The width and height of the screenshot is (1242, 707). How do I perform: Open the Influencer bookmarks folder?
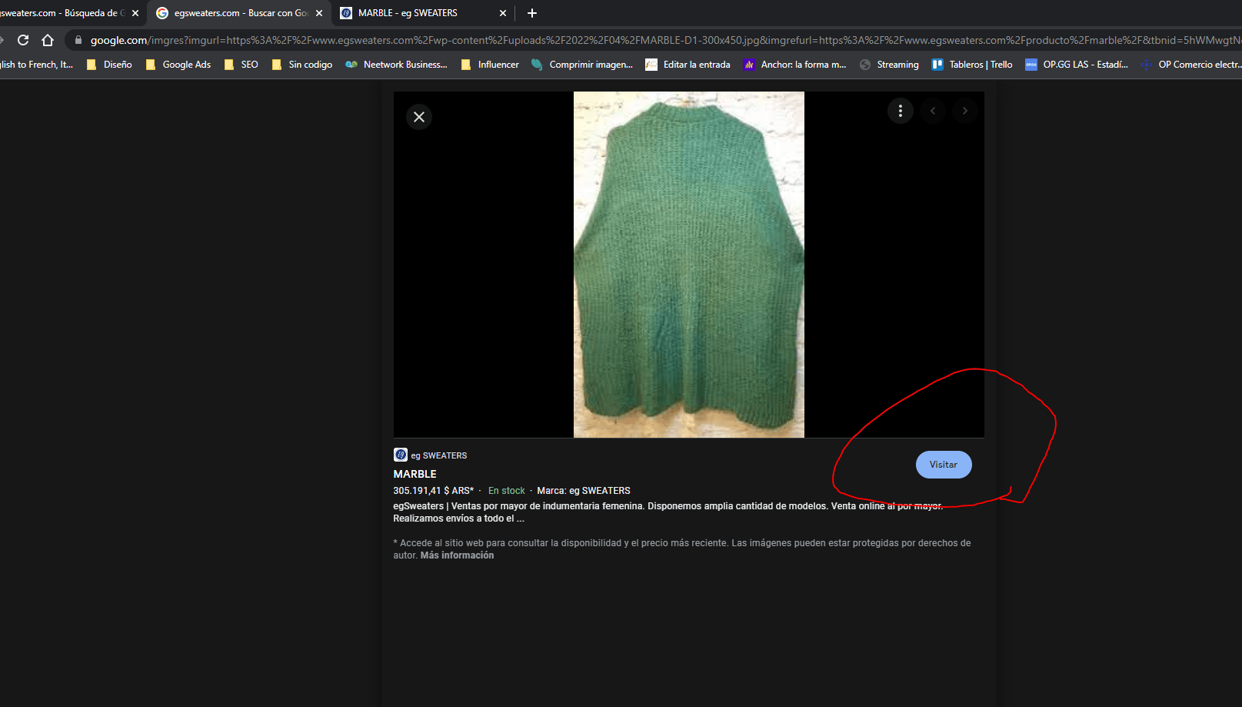click(x=490, y=65)
